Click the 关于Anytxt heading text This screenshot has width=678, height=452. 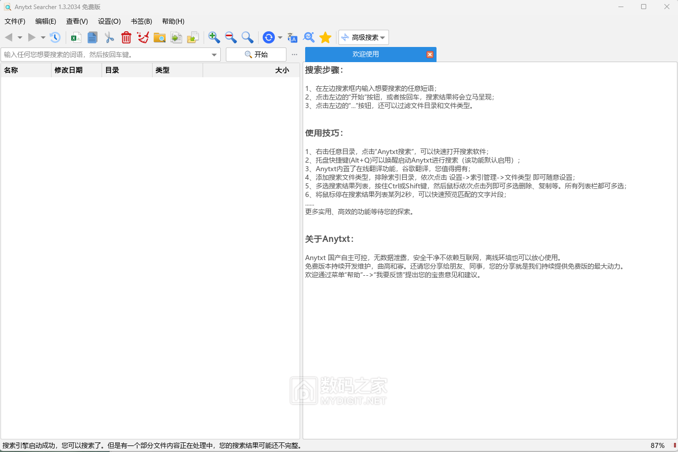click(x=329, y=239)
